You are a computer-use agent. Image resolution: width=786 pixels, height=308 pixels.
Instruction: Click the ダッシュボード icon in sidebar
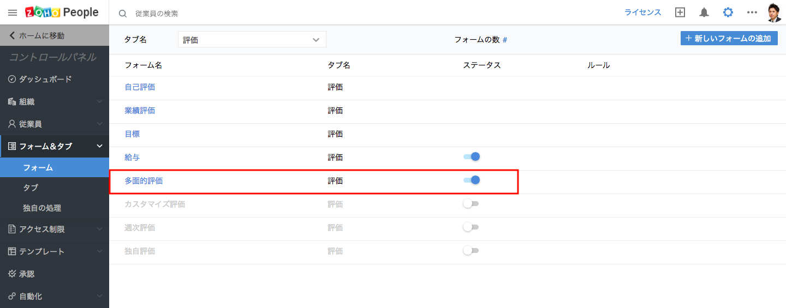point(13,79)
